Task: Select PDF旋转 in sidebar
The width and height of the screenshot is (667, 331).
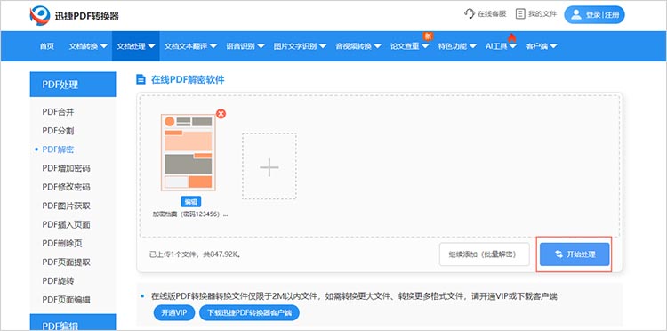Action: pyautogui.click(x=59, y=280)
